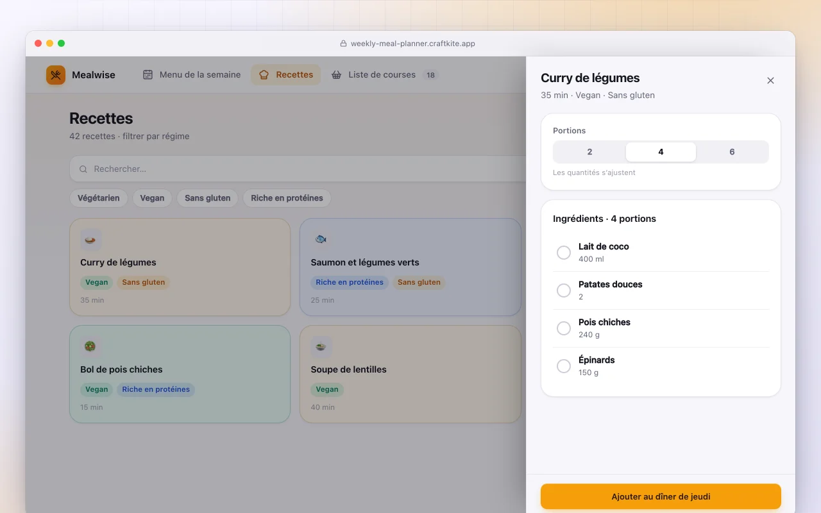The width and height of the screenshot is (821, 513).
Task: Check off Pois chiches ingredient
Action: [x=564, y=328]
